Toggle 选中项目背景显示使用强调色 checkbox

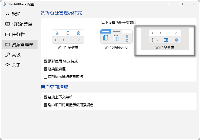tap(46, 105)
